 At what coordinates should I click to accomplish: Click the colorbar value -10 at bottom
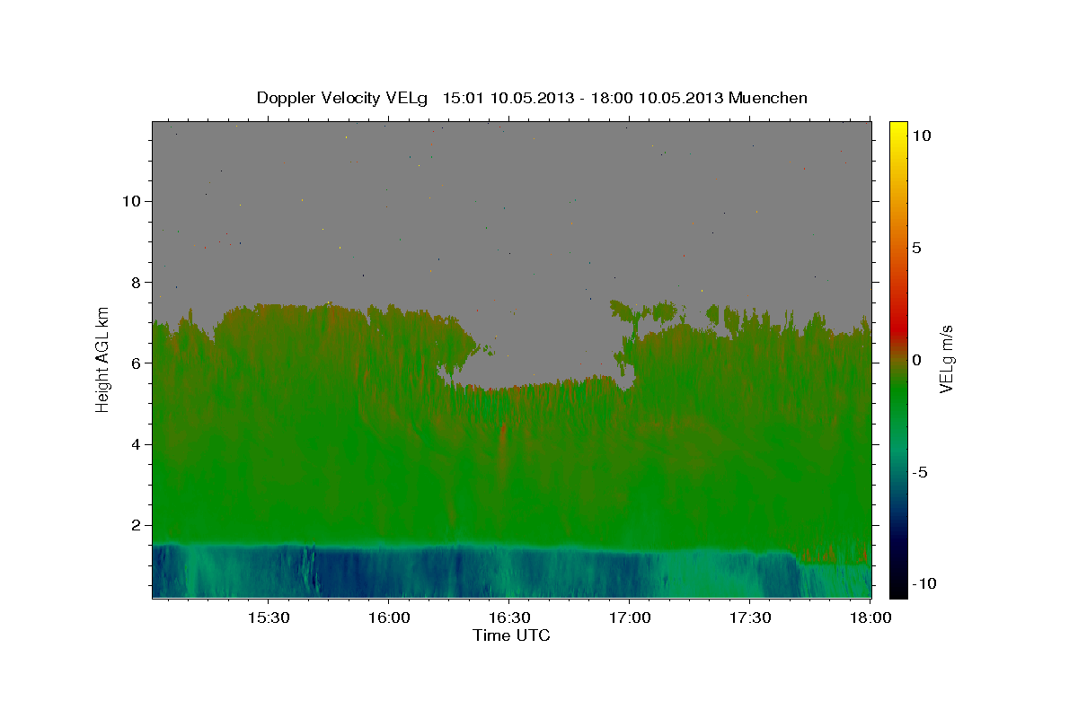[924, 583]
